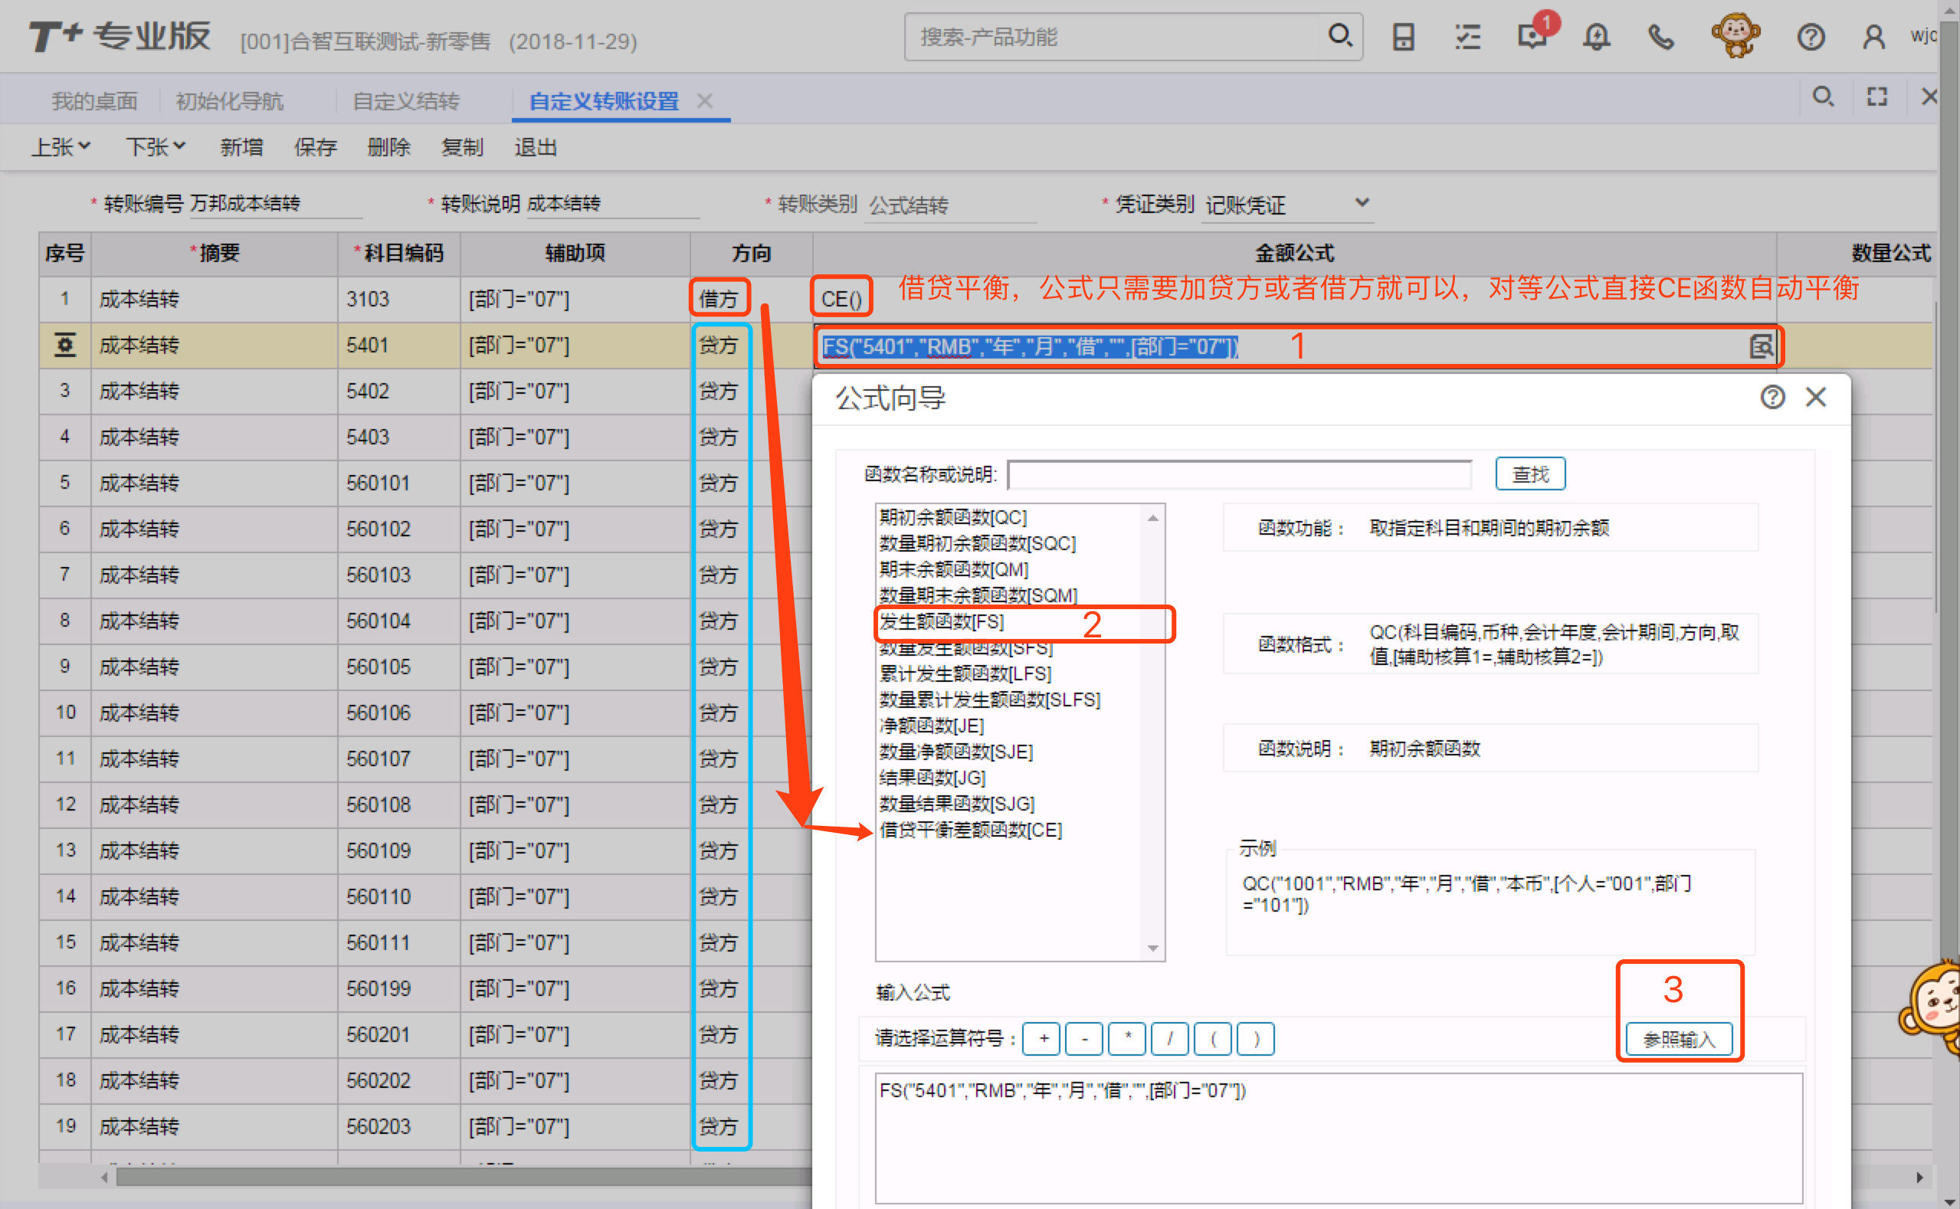Screen dimensions: 1960x1209
Task: Open formula lookup icon in amount formula cell
Action: [x=1762, y=346]
